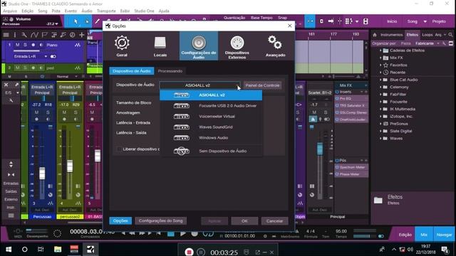This screenshot has width=456, height=256.
Task: Expand the Blue Cat Audio folder
Action: pos(380,80)
